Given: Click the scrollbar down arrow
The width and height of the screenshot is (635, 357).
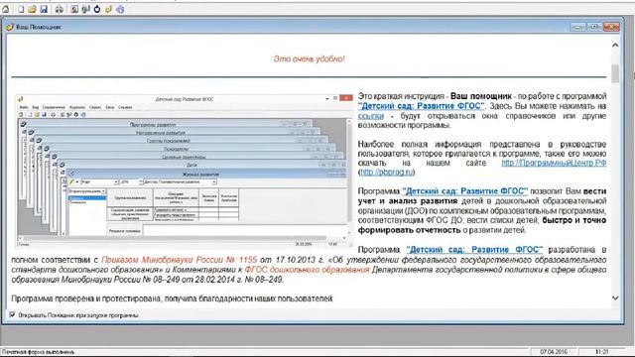Looking at the screenshot, I should pos(615,298).
